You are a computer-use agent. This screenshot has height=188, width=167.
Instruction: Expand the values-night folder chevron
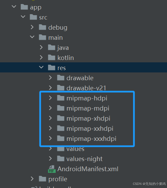point(50,158)
